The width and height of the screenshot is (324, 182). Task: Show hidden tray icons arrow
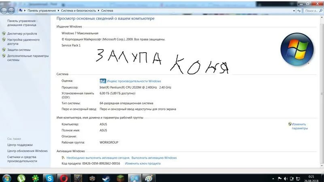(273, 179)
